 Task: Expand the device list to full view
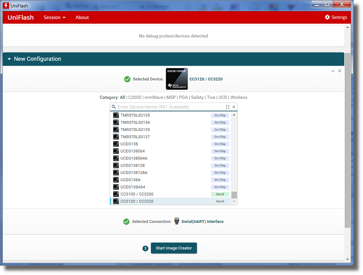coord(228,107)
